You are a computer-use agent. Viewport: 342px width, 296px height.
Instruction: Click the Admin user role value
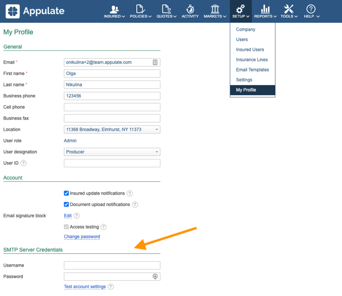(70, 141)
